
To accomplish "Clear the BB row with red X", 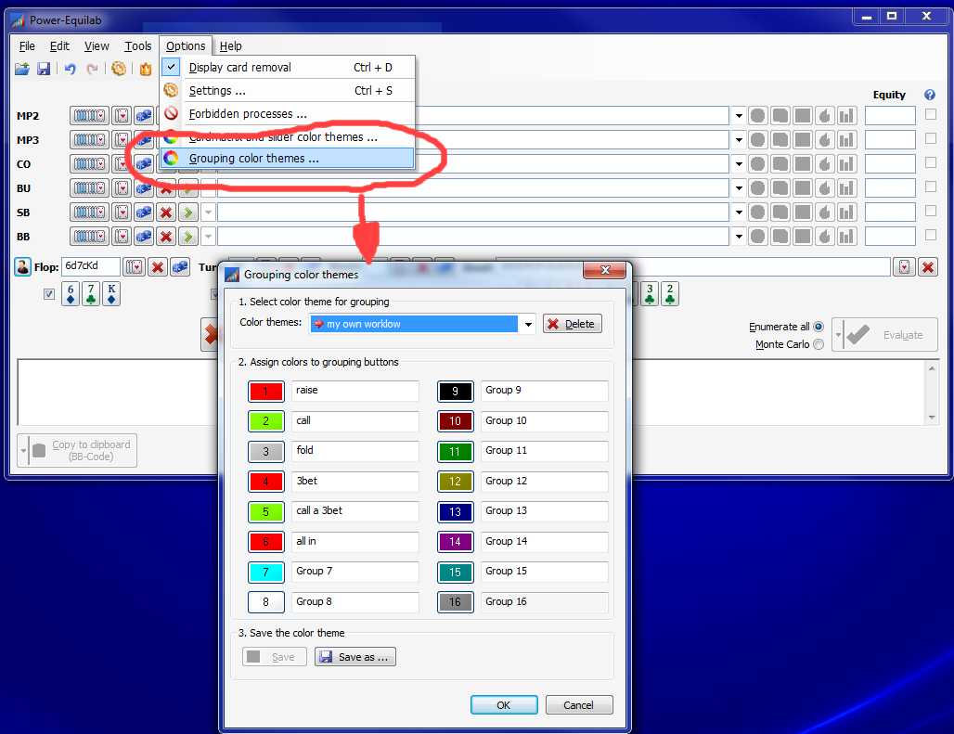I will coord(165,237).
